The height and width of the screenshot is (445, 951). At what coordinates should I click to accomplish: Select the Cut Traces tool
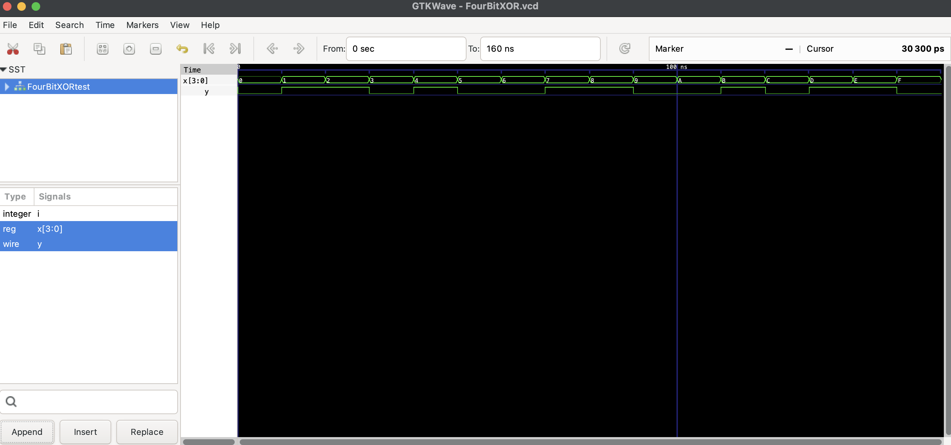(x=13, y=48)
